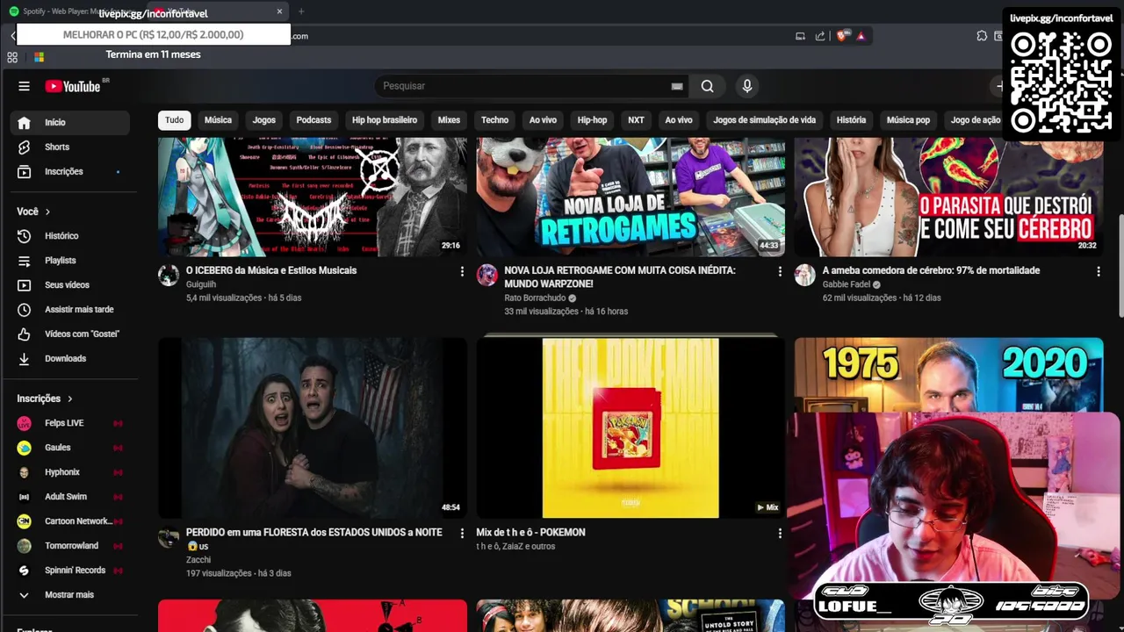This screenshot has width=1124, height=632.
Task: Select the Podcasts filter chip
Action: tap(313, 120)
